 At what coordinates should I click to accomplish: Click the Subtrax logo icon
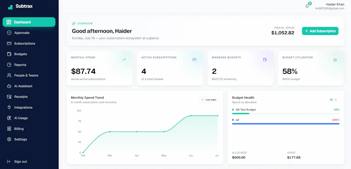click(x=10, y=7)
